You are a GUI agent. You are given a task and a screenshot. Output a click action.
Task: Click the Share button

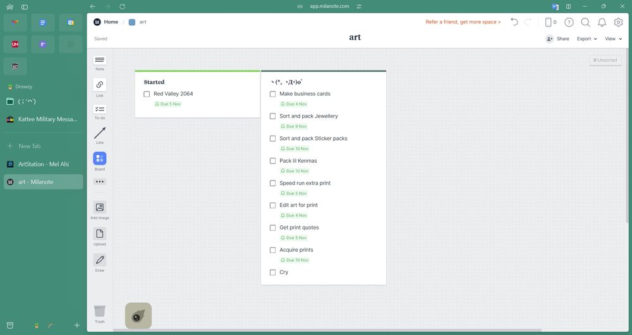tap(557, 38)
